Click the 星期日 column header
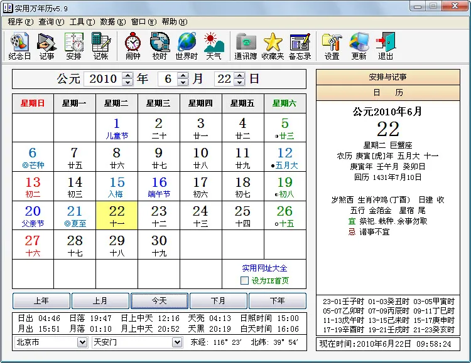 (x=33, y=103)
